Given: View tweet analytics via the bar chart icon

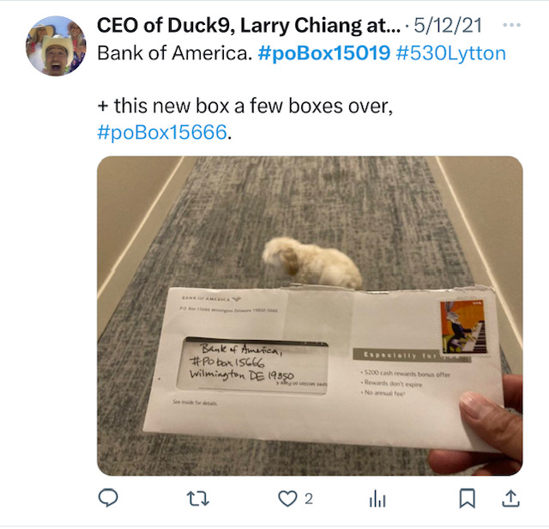Looking at the screenshot, I should (377, 498).
